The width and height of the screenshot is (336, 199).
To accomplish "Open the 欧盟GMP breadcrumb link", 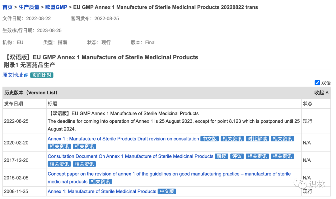I will pos(56,7).
